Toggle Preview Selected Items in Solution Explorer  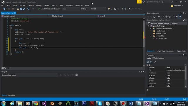pyautogui.click(x=180, y=16)
